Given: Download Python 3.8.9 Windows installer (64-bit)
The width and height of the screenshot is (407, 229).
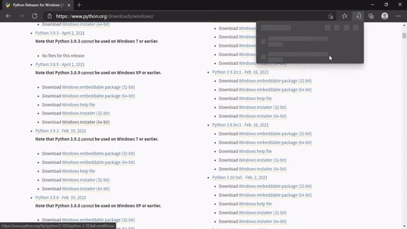Looking at the screenshot, I should [x=86, y=122].
